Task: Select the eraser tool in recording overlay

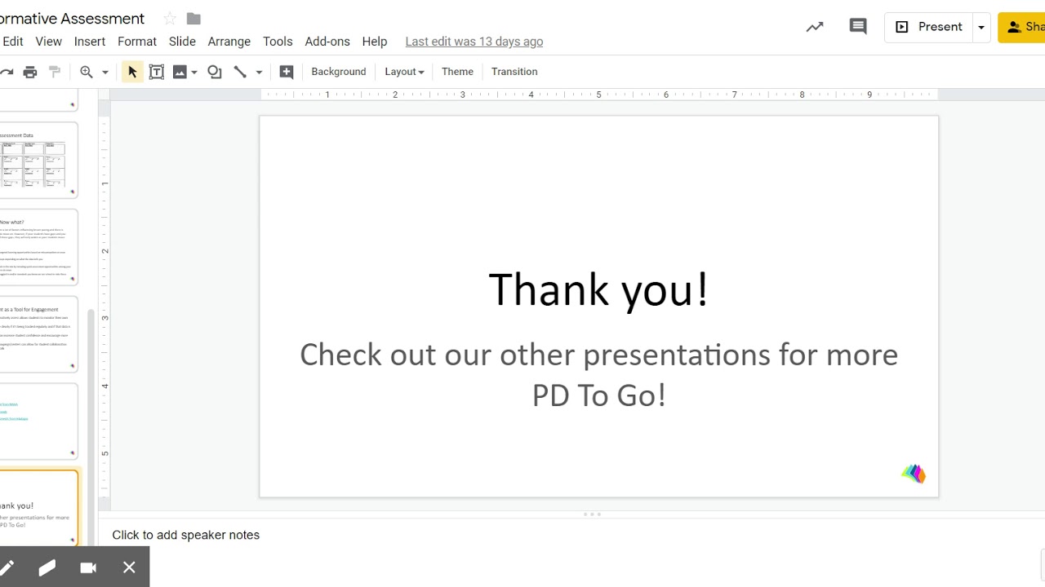Action: click(x=47, y=567)
